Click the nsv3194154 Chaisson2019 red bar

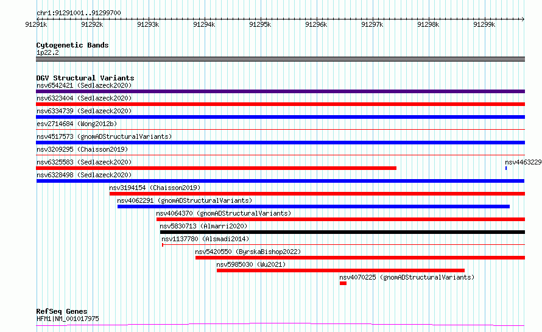click(x=317, y=194)
